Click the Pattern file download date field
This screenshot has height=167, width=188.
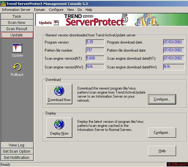(174, 50)
